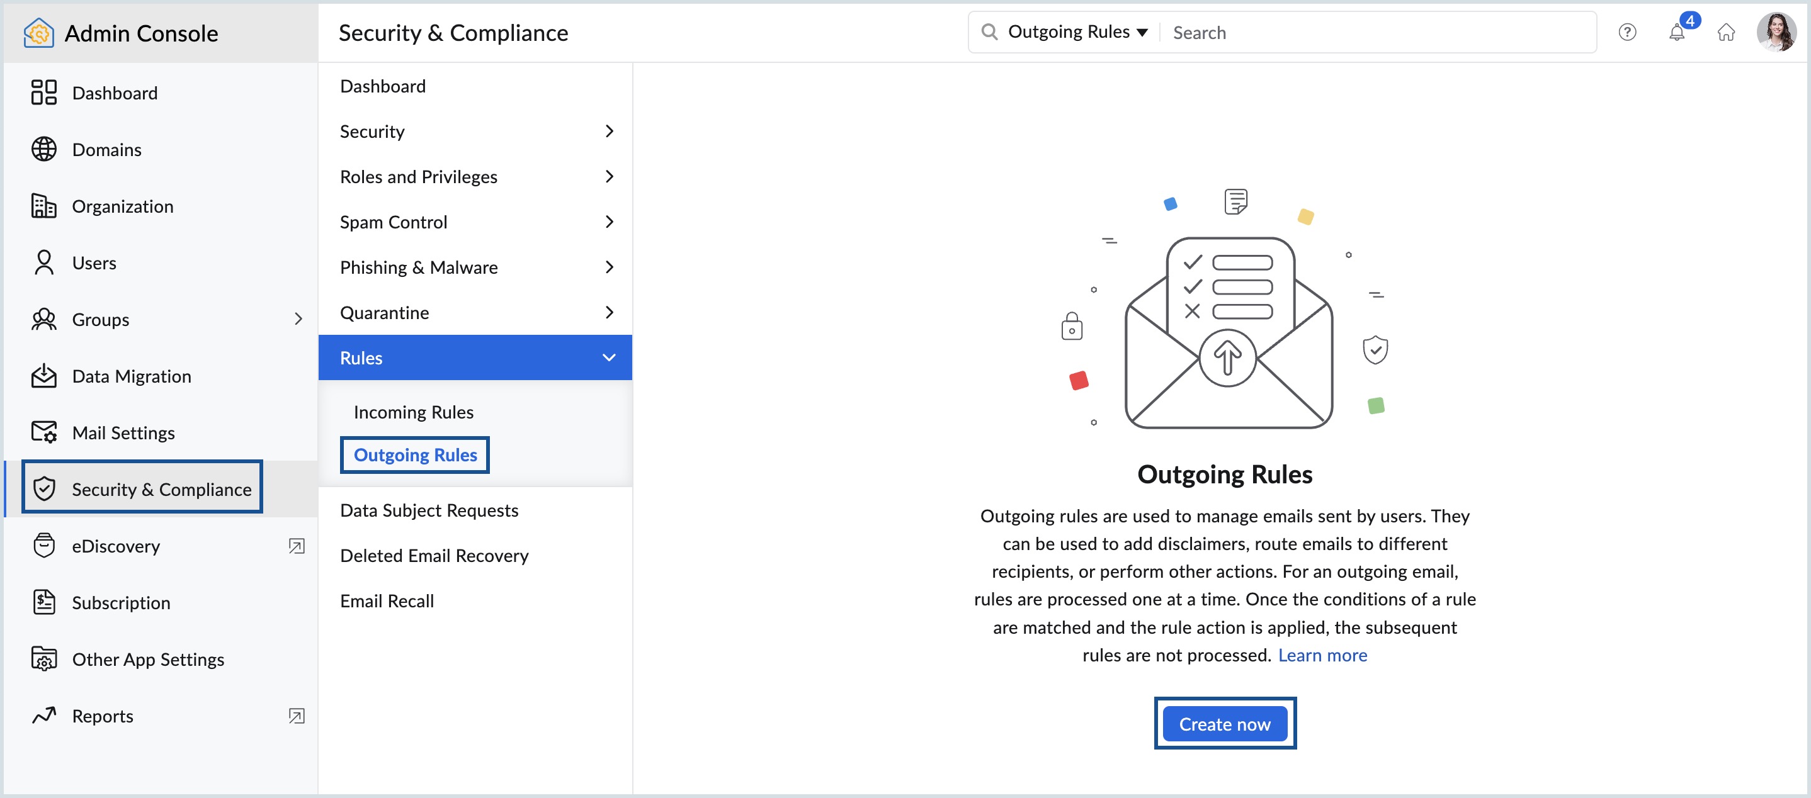Viewport: 1811px width, 798px height.
Task: Switch to Incoming Rules
Action: coord(413,412)
